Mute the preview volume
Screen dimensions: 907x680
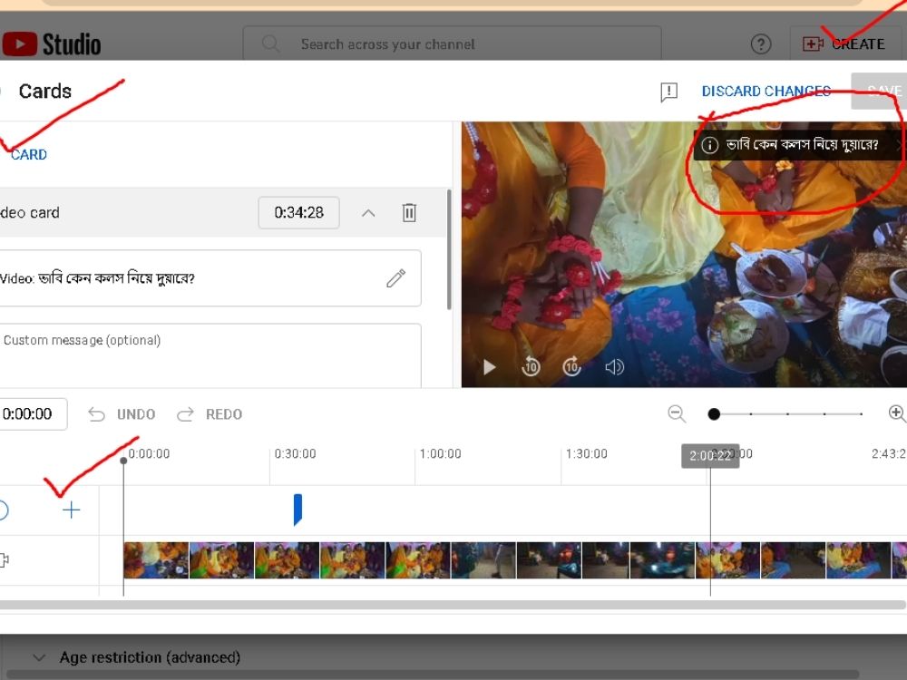point(614,367)
